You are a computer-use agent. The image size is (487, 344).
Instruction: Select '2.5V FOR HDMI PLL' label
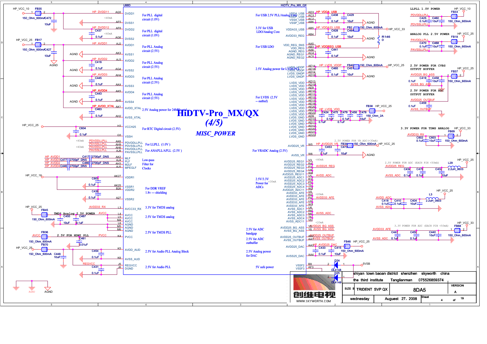(x=73, y=235)
